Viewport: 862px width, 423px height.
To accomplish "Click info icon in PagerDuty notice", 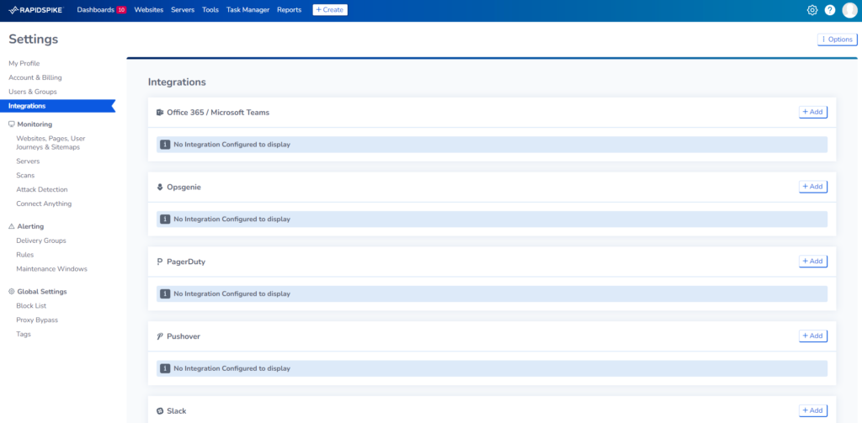I will 165,293.
